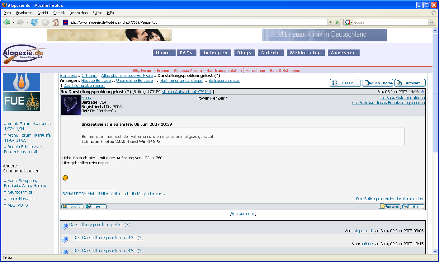Click the search magnifier icon
Screen dimensions: 439x262
point(432,22)
